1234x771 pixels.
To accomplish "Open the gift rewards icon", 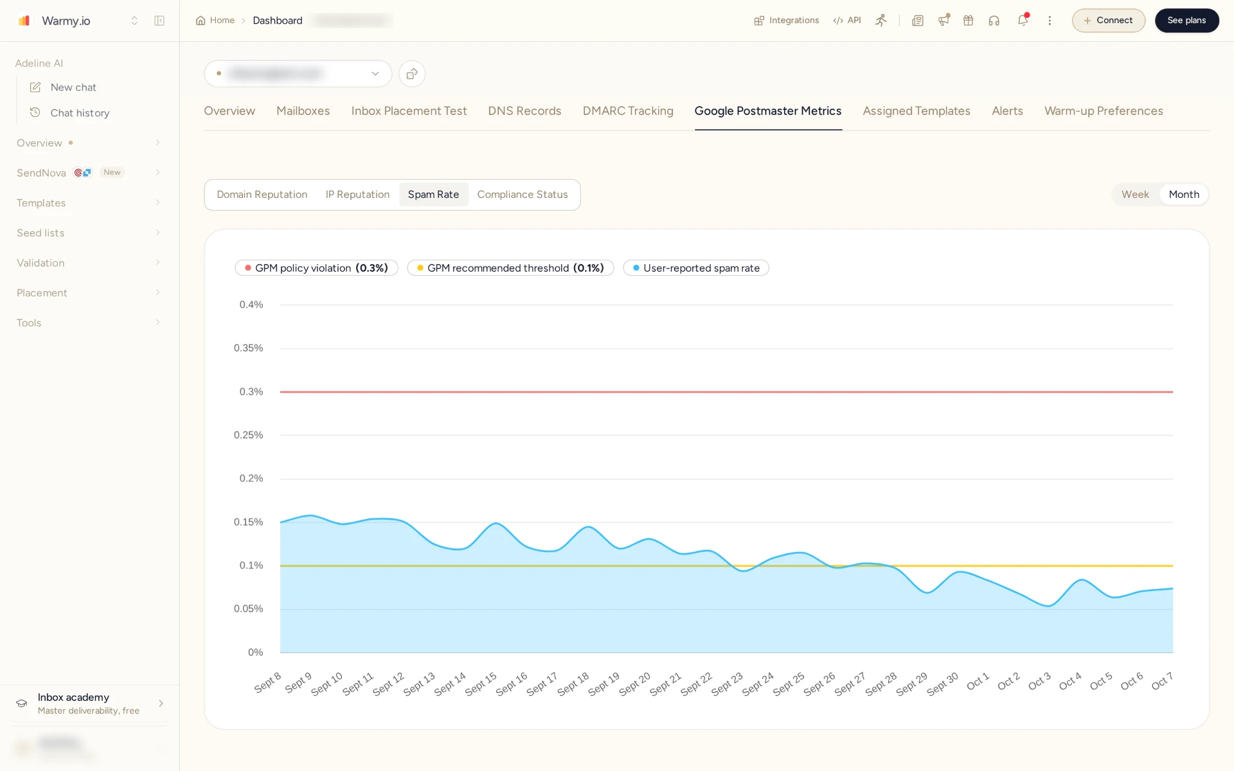I will coord(969,21).
